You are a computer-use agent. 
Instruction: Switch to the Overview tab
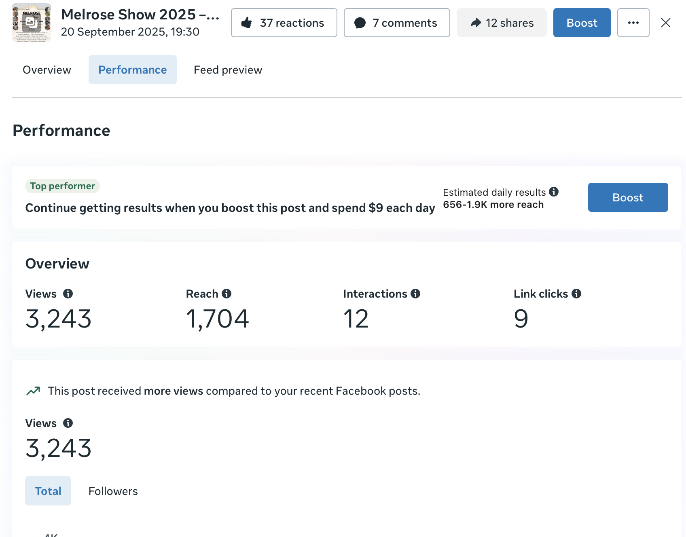(x=47, y=70)
